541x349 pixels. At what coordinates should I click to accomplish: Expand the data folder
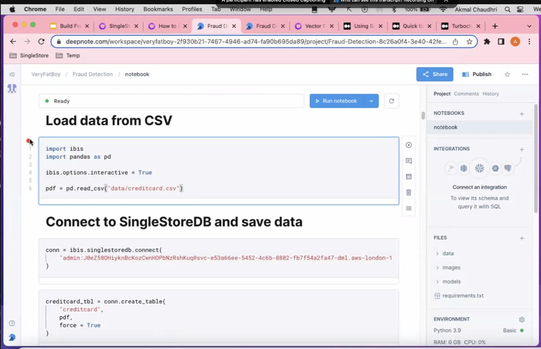437,254
